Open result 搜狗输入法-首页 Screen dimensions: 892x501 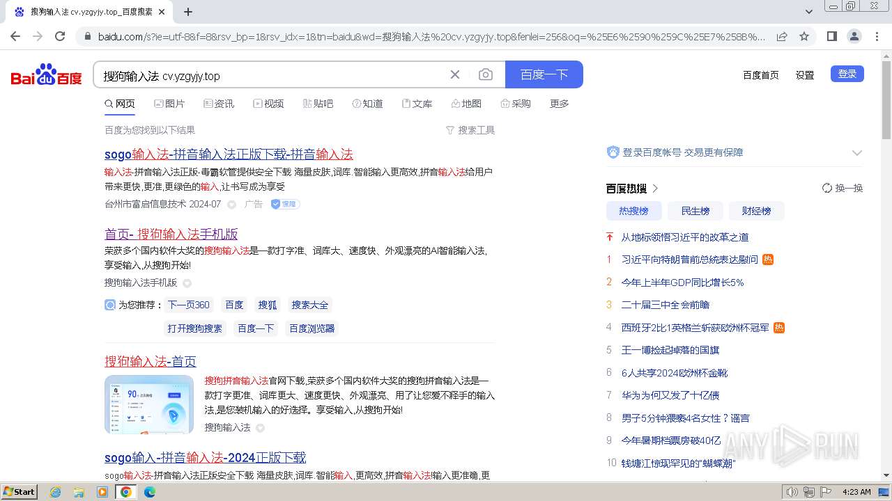point(151,362)
